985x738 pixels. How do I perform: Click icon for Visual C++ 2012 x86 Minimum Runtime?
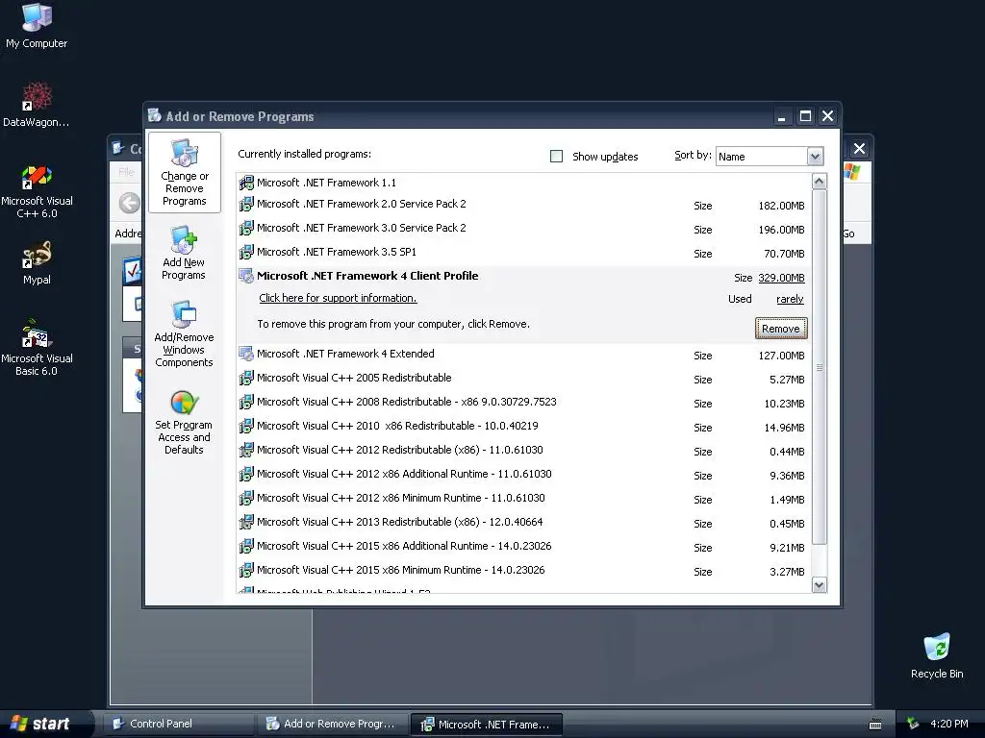pos(246,498)
